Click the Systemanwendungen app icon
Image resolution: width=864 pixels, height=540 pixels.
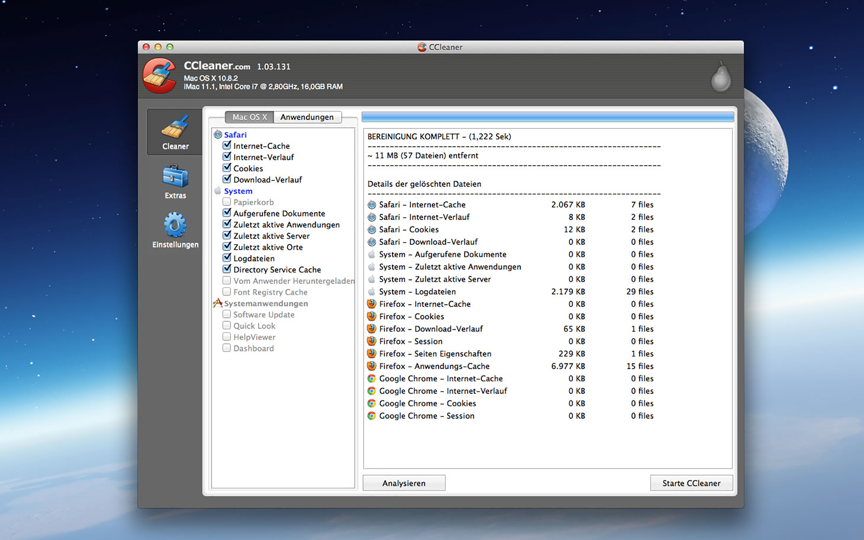(218, 303)
